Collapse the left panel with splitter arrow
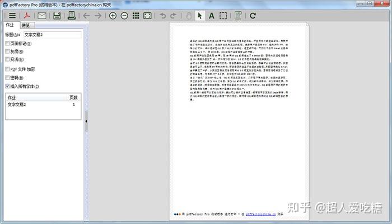Screen dimensions: 392x224 [x=86, y=122]
